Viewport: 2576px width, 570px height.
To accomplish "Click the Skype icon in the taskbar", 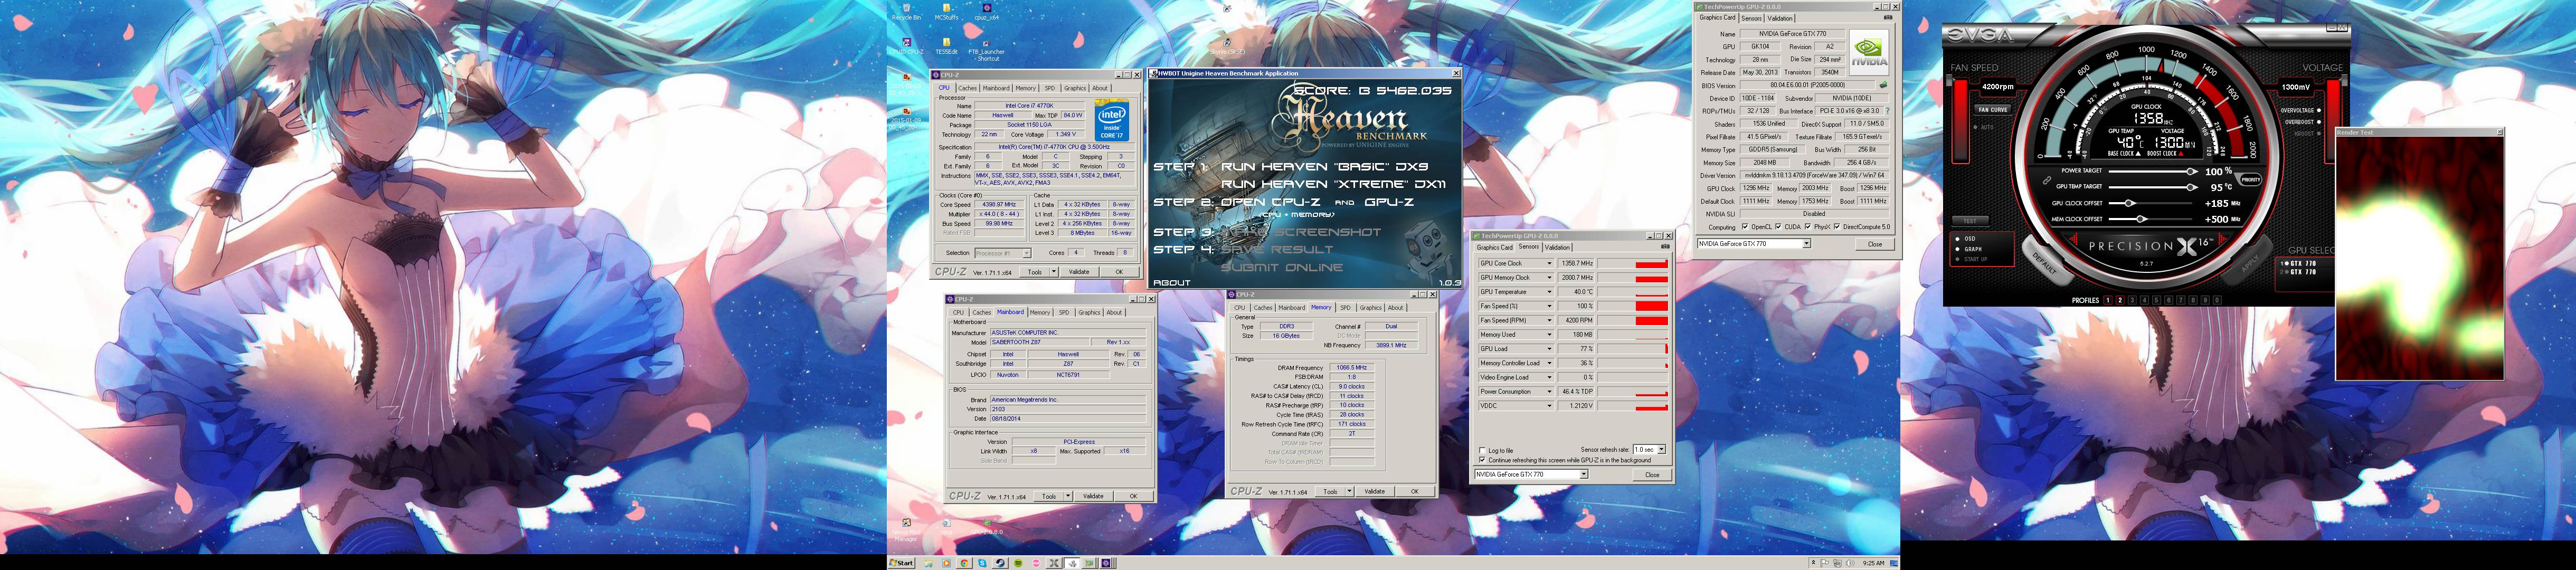I will pyautogui.click(x=982, y=563).
